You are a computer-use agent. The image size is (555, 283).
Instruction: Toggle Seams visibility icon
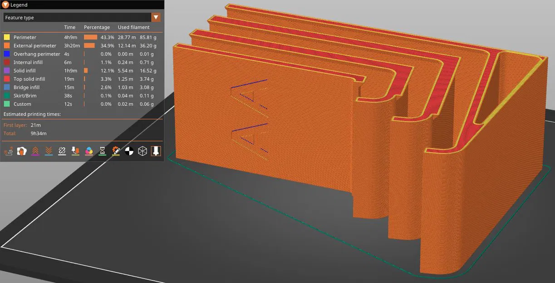62,151
